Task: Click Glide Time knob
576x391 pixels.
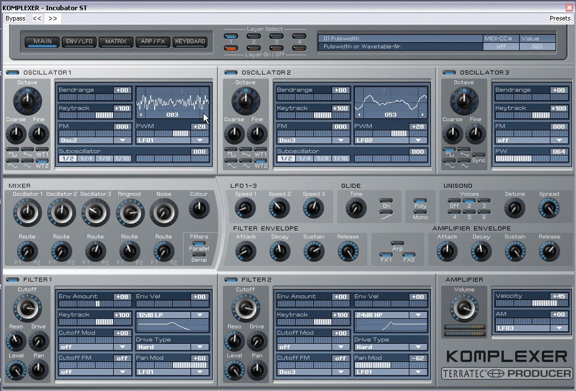Action: tap(355, 208)
